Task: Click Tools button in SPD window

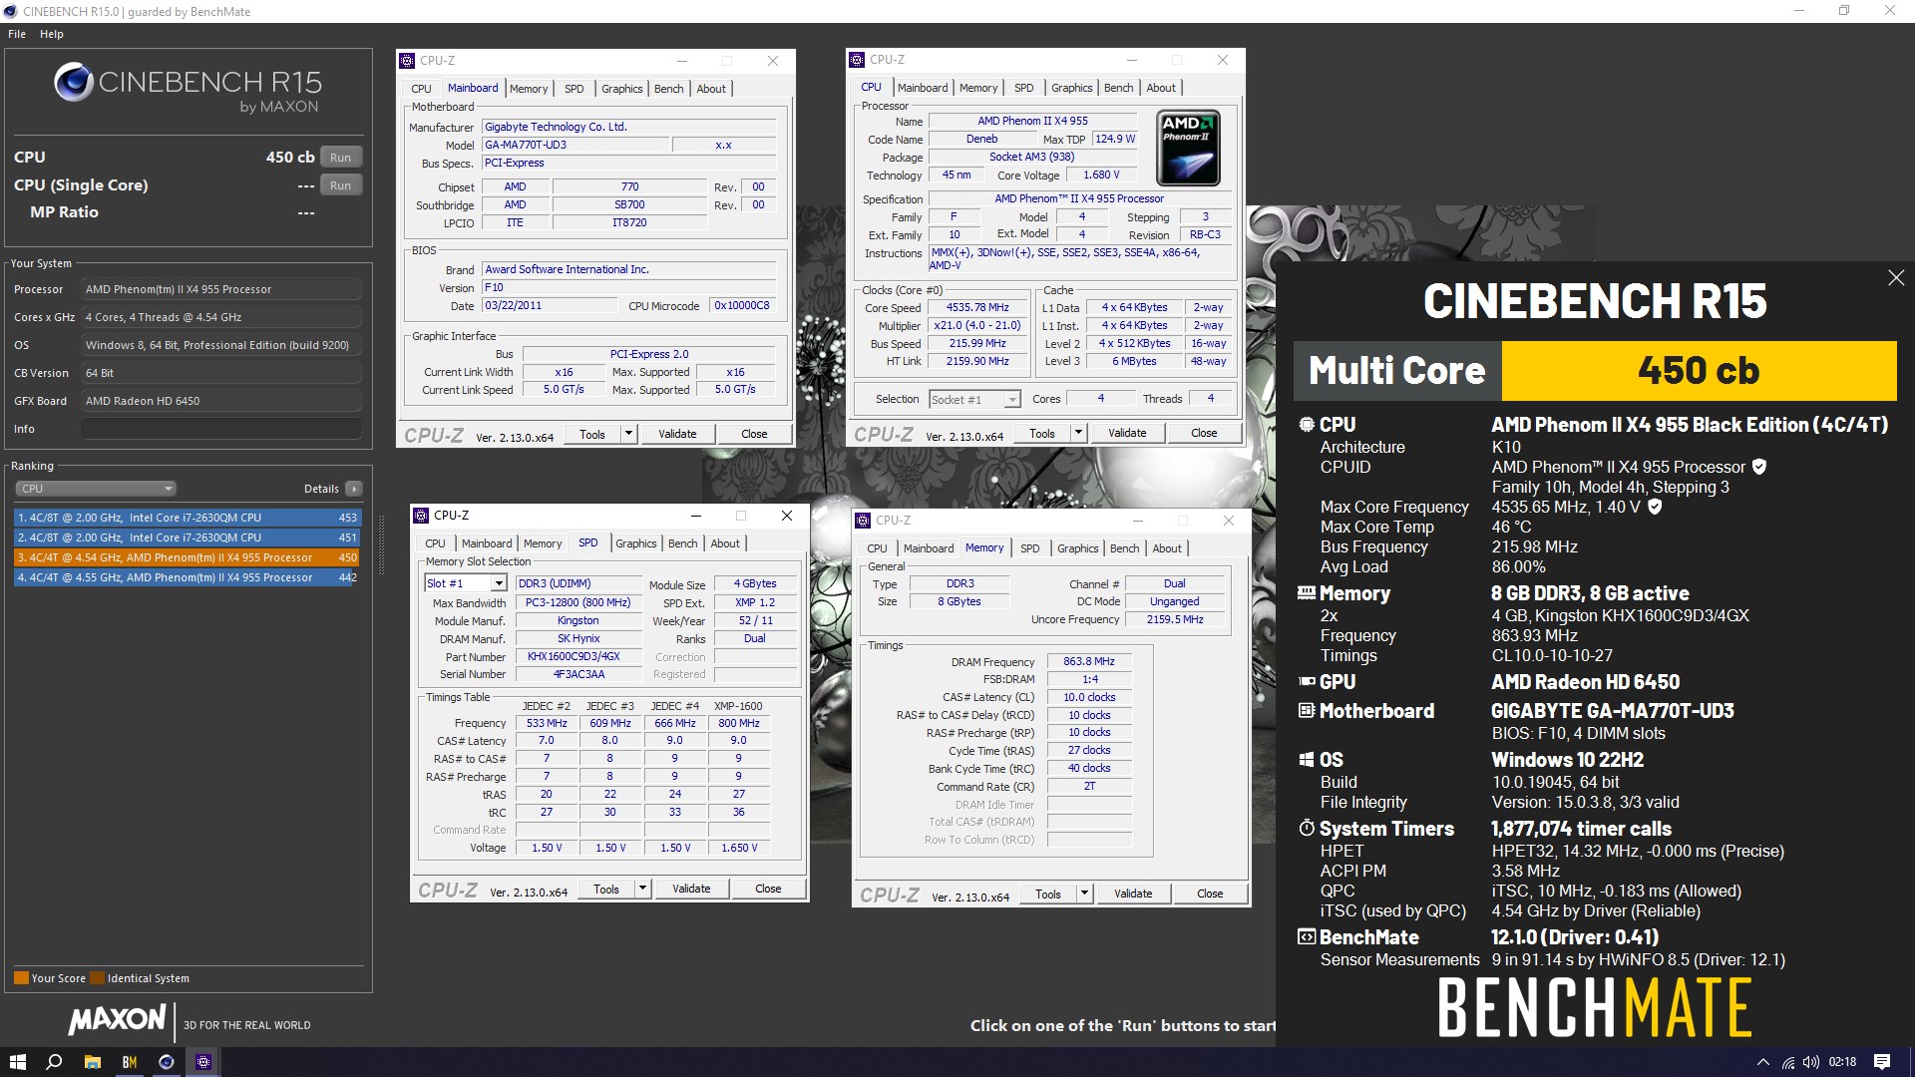Action: point(606,889)
